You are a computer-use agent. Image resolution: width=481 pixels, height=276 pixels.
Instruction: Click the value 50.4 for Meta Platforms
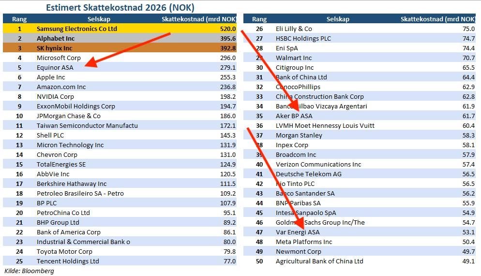coord(468,242)
